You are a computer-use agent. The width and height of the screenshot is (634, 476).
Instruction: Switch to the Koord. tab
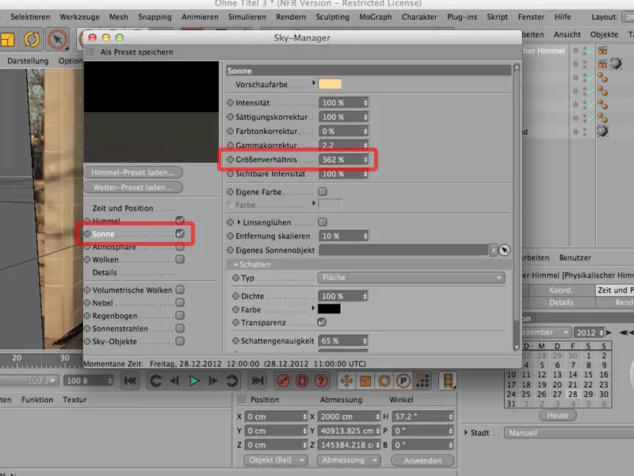click(x=561, y=290)
